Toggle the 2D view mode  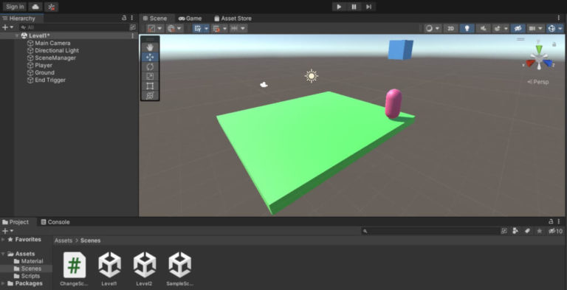tap(450, 29)
